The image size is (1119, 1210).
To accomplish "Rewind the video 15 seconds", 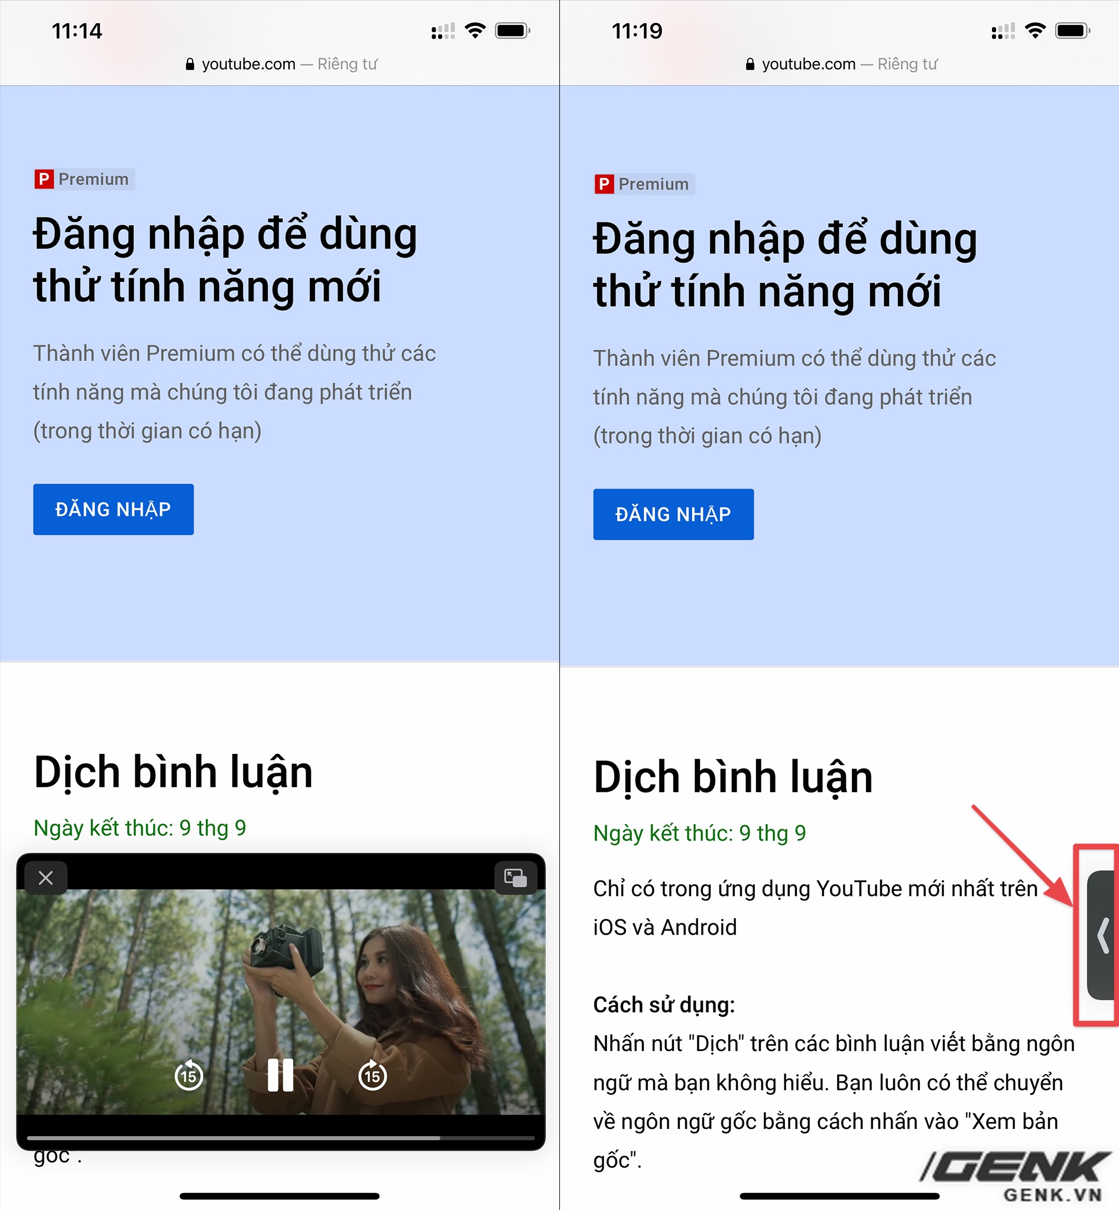I will [x=189, y=1076].
